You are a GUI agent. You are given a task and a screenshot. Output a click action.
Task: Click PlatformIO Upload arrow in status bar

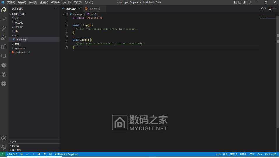click(x=33, y=154)
